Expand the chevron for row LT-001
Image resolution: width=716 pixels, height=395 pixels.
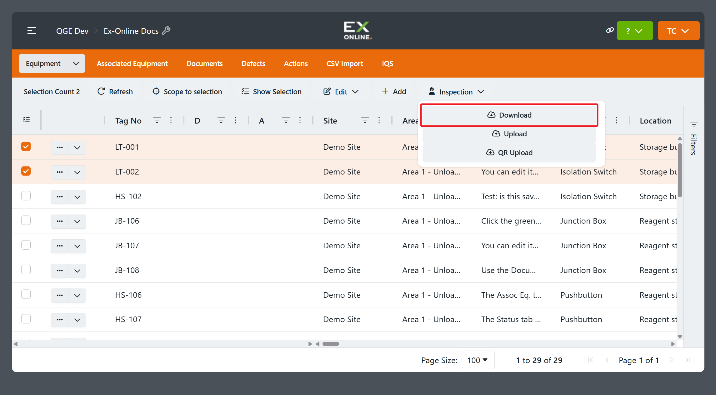click(77, 147)
